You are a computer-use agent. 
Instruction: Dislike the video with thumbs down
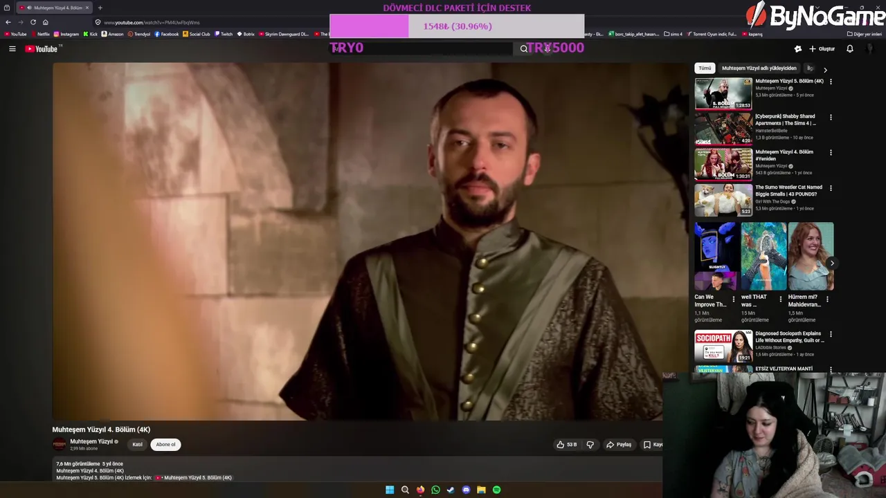coord(590,445)
